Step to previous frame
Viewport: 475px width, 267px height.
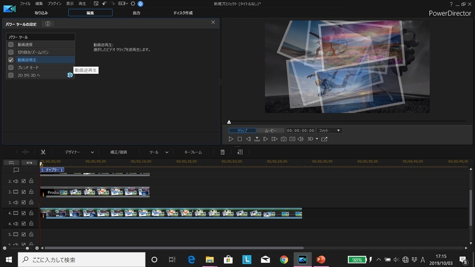[x=248, y=139]
